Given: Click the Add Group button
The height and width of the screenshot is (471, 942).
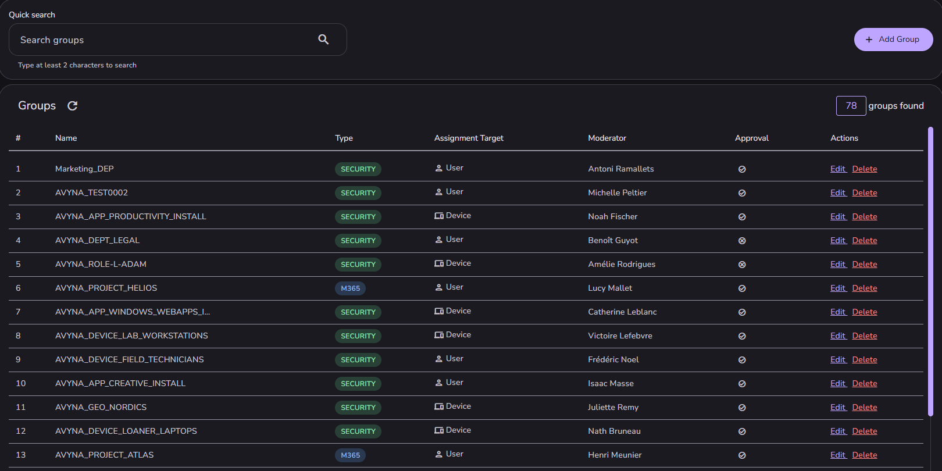Looking at the screenshot, I should pyautogui.click(x=893, y=40).
